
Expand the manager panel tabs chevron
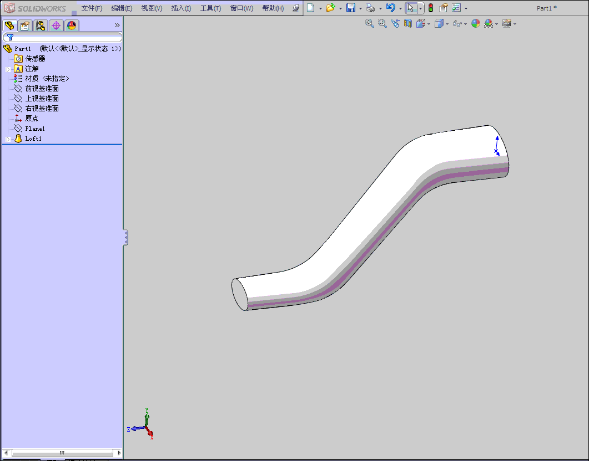pos(117,25)
